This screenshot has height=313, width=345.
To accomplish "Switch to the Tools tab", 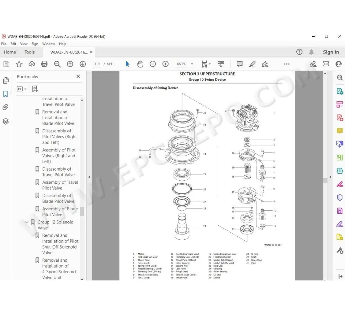I will (30, 52).
